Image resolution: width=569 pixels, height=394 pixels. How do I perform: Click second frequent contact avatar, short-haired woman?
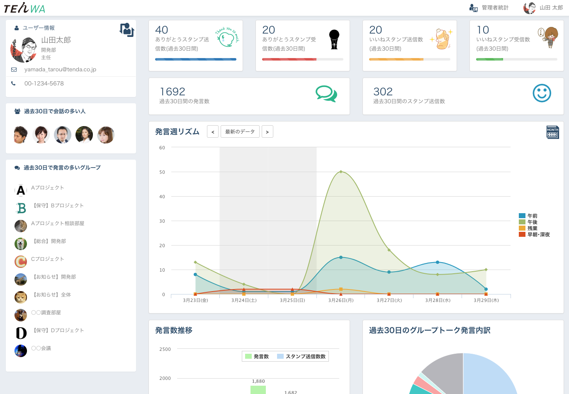41,135
